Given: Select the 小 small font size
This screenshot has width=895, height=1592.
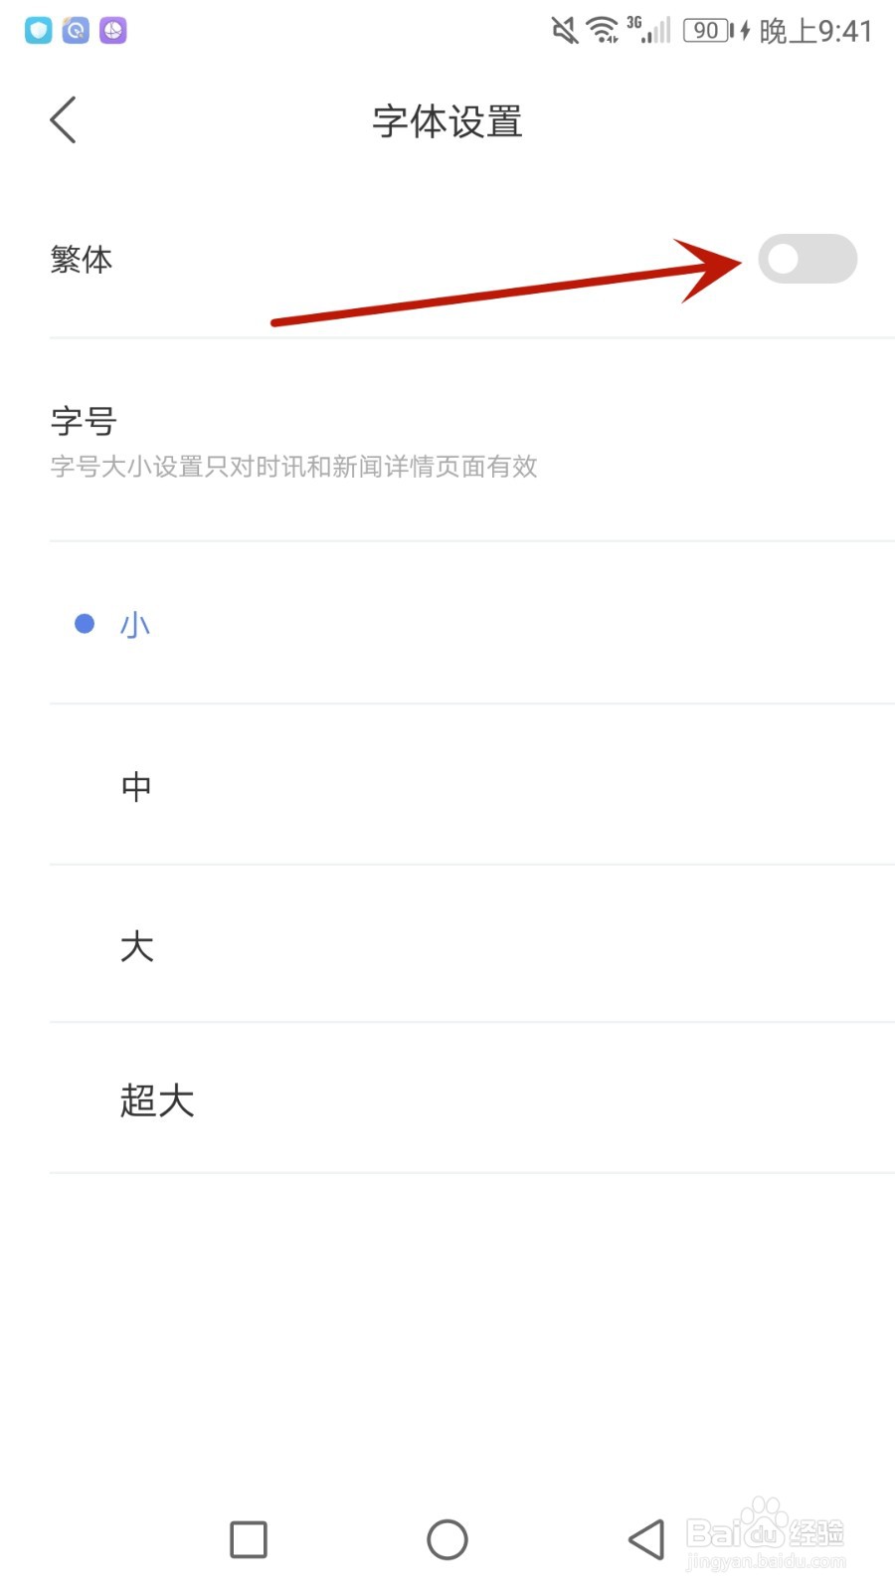Looking at the screenshot, I should pyautogui.click(x=135, y=625).
